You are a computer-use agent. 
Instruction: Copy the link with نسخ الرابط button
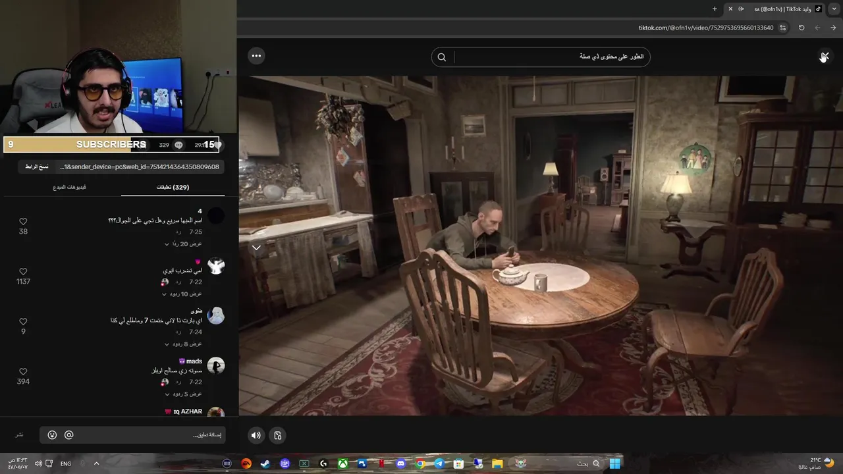point(37,167)
